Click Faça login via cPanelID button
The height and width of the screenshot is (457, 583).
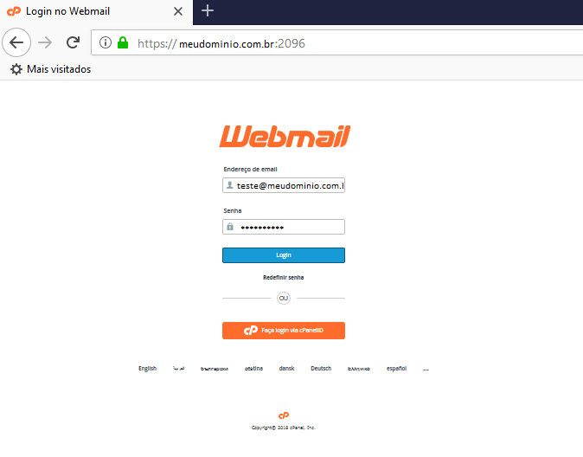tap(284, 331)
